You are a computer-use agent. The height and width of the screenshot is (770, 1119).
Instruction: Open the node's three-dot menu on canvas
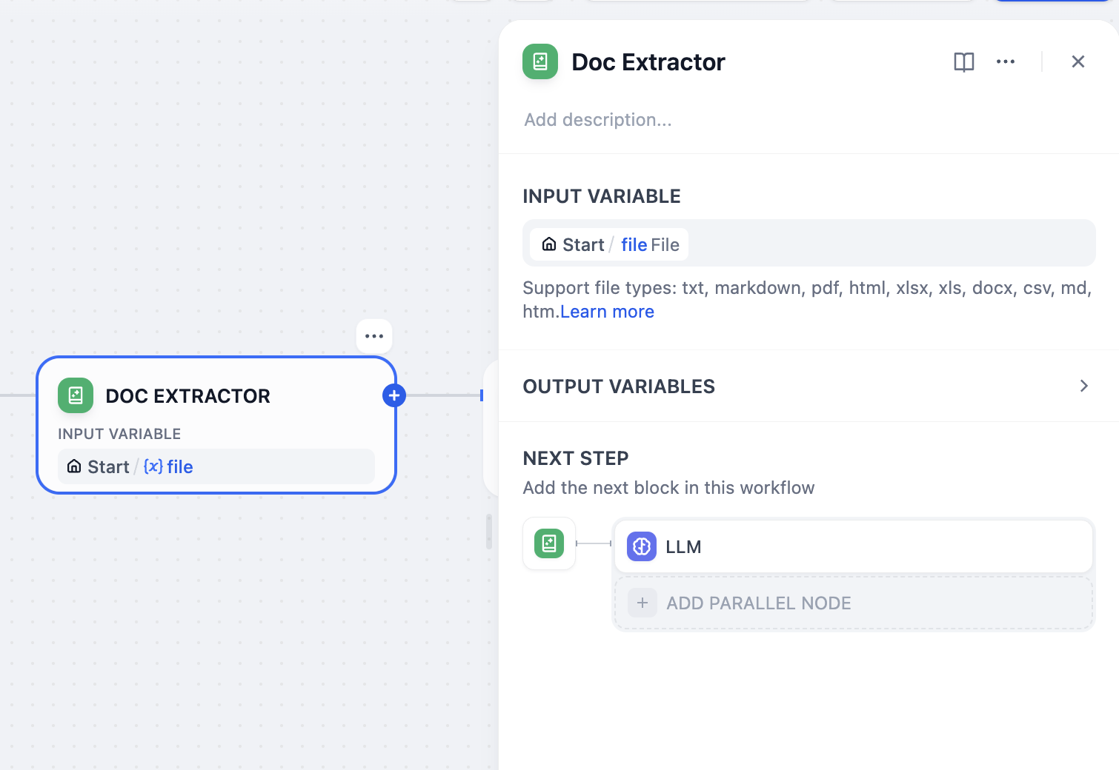pos(374,336)
